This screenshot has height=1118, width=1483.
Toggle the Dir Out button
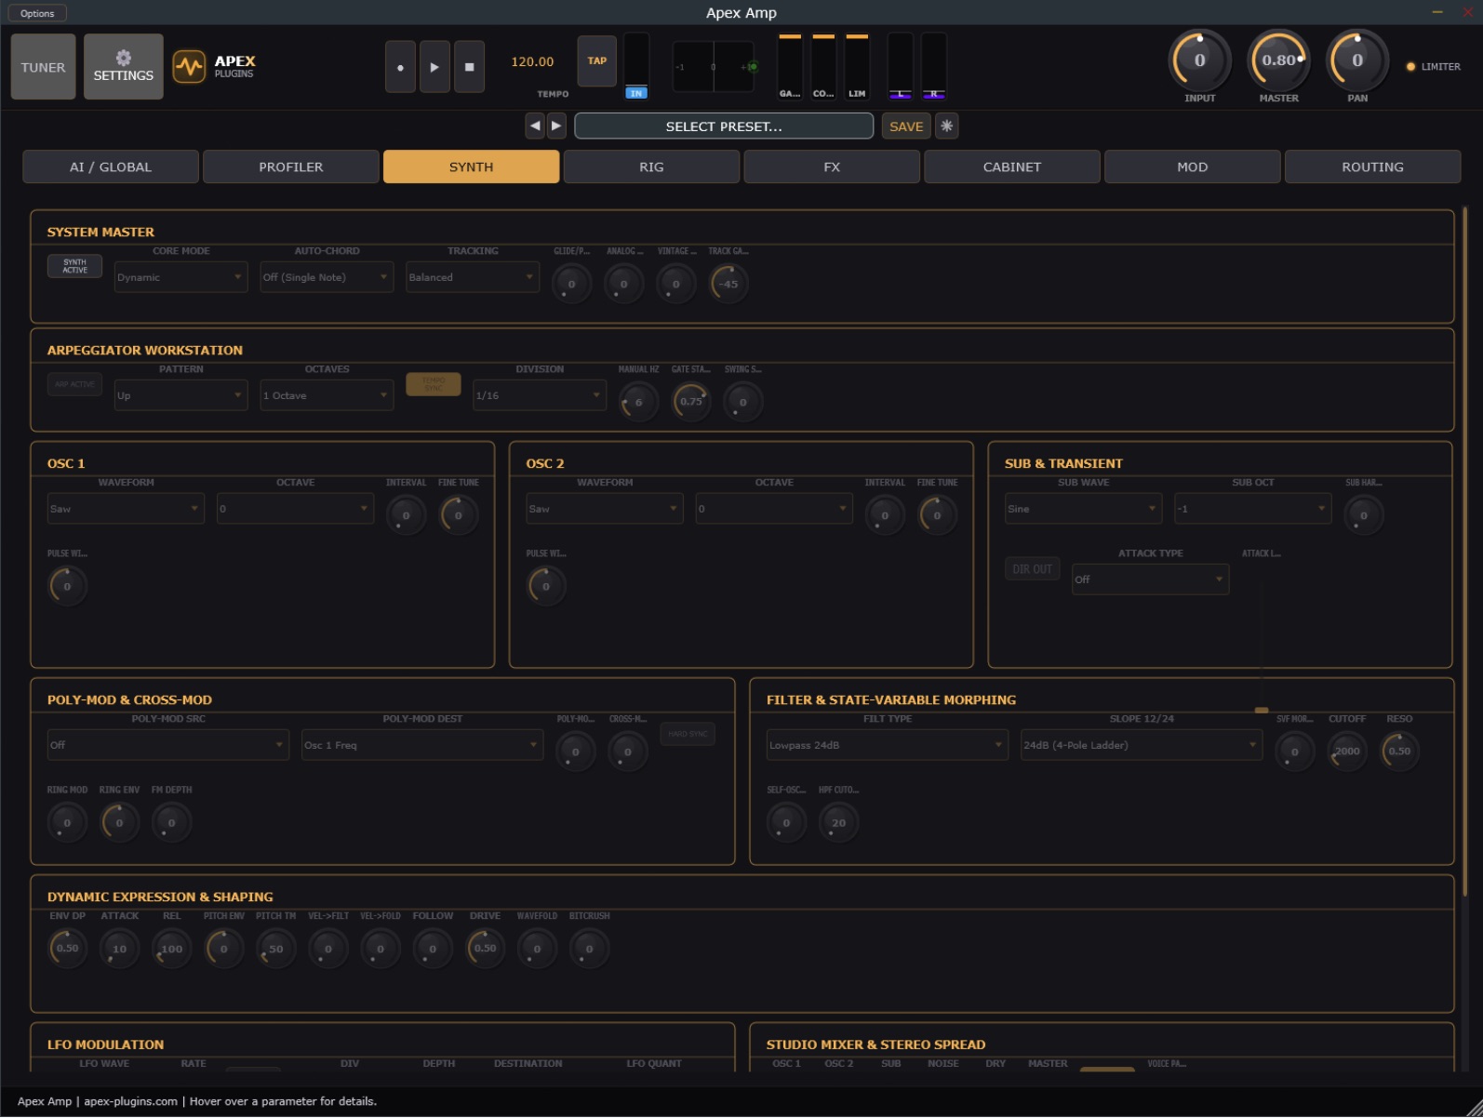pyautogui.click(x=1032, y=569)
